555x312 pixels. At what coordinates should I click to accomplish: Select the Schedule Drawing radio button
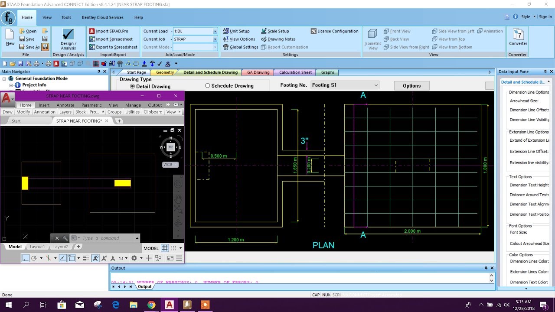click(208, 85)
